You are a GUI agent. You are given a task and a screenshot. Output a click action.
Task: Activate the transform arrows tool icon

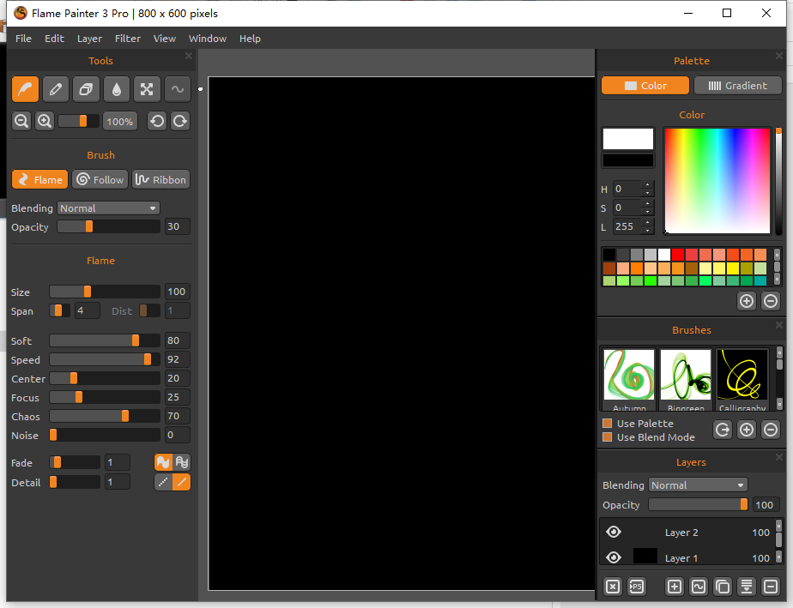tap(147, 89)
